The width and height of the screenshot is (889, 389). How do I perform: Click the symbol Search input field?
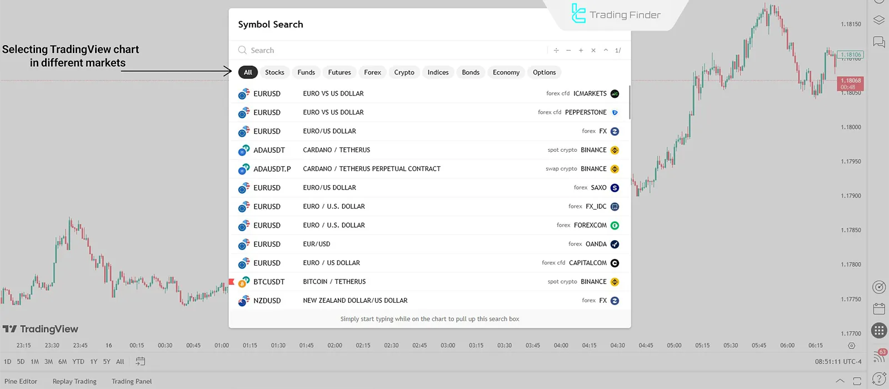pyautogui.click(x=389, y=51)
